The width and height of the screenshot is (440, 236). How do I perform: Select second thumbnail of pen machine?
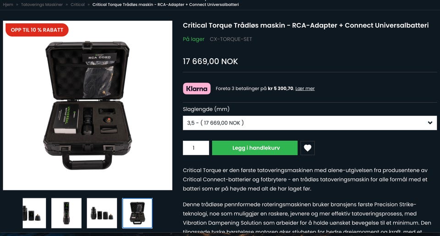pos(66,213)
